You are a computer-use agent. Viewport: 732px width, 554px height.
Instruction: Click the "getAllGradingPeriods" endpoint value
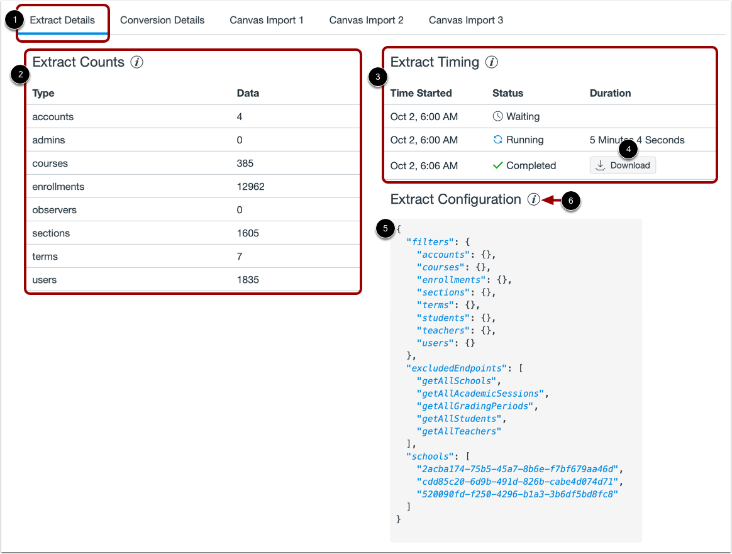[x=475, y=406]
